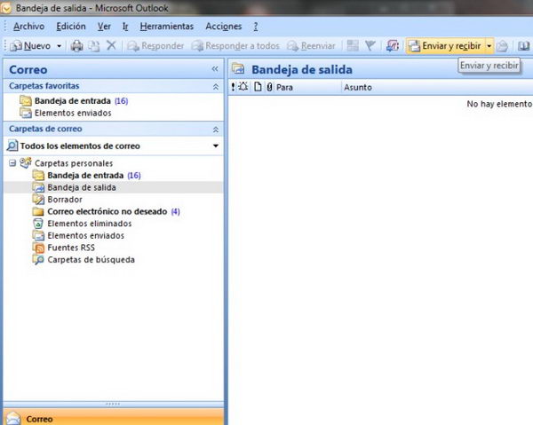Open the Ir menu
The image size is (533, 425).
pyautogui.click(x=125, y=27)
